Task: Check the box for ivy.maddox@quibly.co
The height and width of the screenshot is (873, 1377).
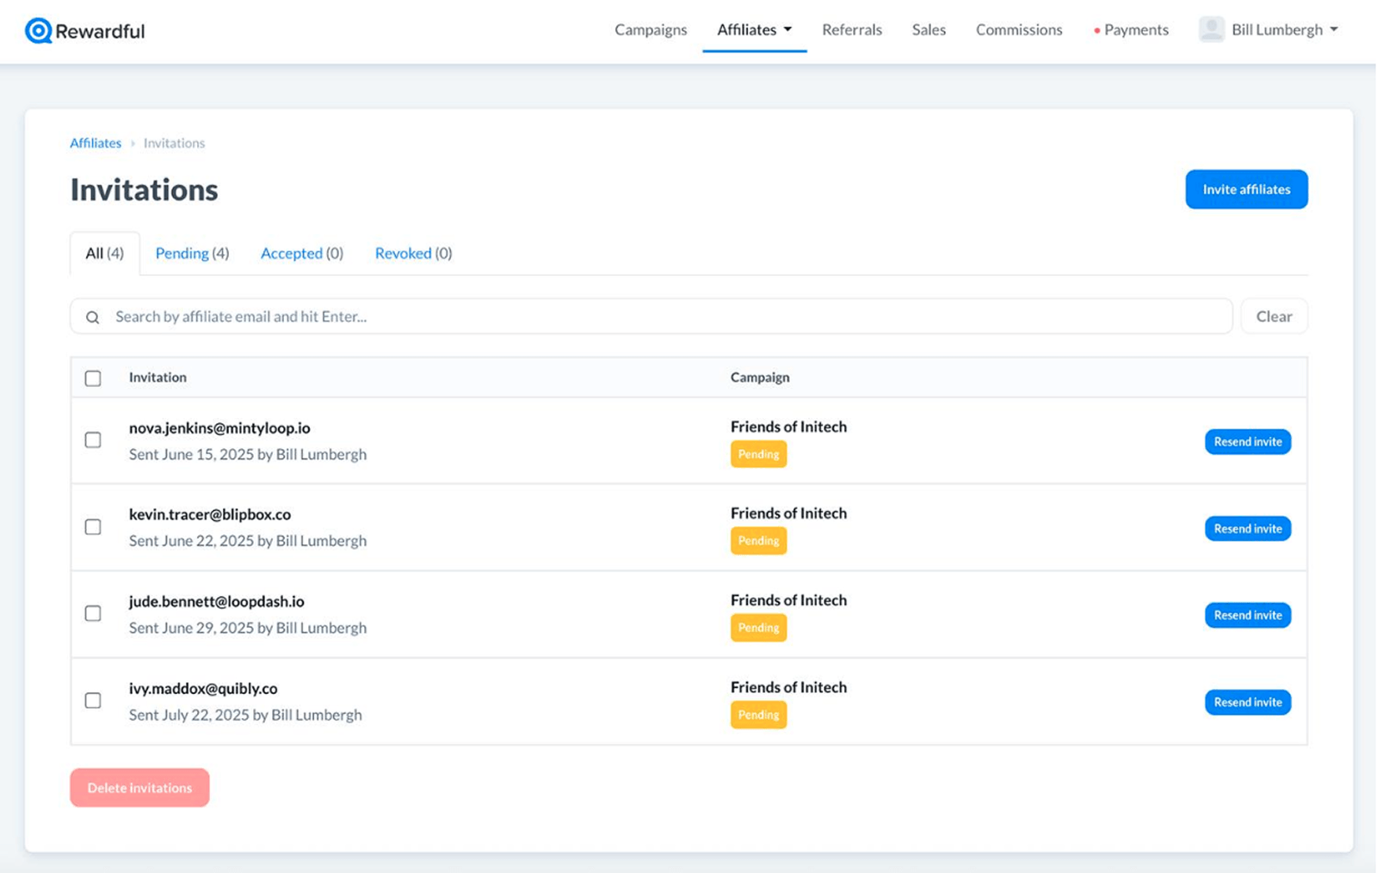Action: click(93, 701)
